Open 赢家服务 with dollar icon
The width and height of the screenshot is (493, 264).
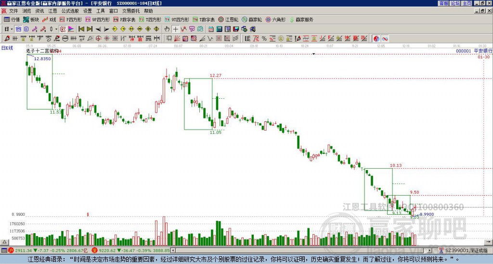(x=301, y=19)
